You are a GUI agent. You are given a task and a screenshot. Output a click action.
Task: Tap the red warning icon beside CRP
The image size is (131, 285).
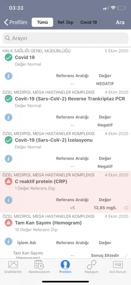(9, 181)
